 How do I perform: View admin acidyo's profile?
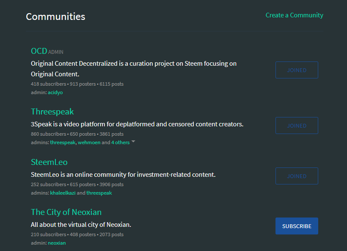(55, 92)
